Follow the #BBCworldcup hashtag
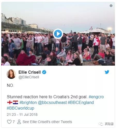117x129 pixels. tap(20, 108)
